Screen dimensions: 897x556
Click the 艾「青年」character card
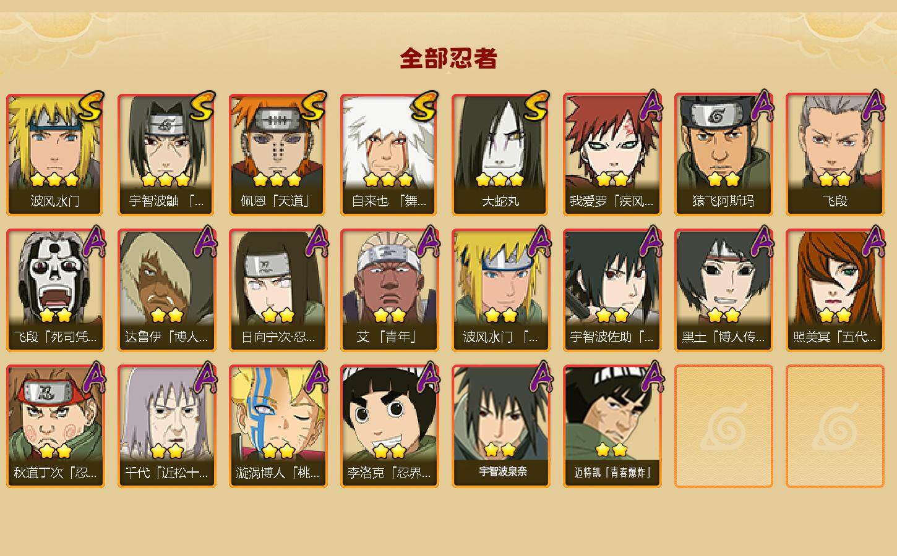tap(389, 290)
